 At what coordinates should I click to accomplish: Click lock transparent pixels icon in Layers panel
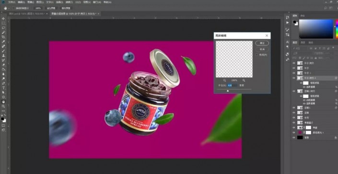coord(300,58)
